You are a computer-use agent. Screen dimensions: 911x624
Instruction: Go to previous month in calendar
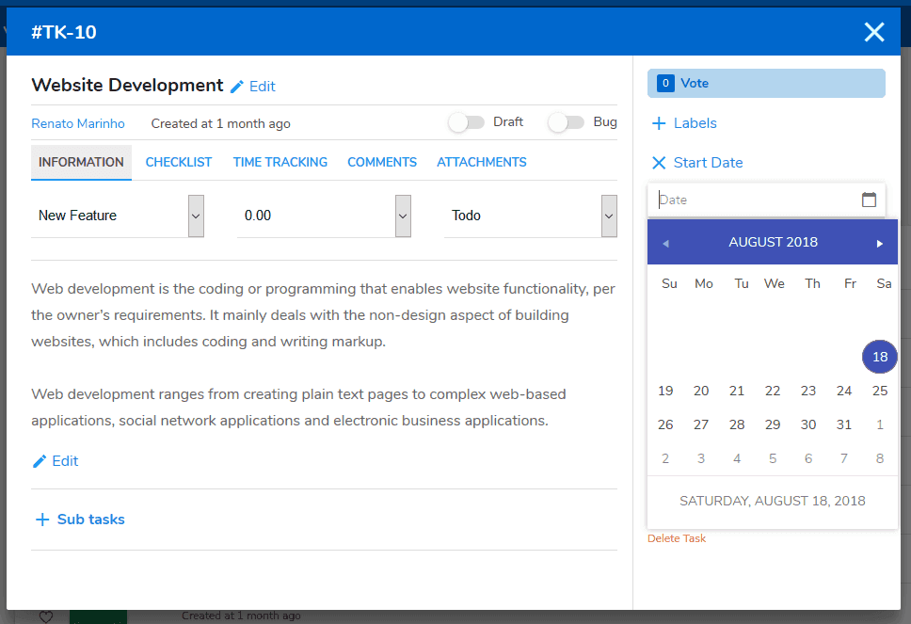pyautogui.click(x=665, y=243)
